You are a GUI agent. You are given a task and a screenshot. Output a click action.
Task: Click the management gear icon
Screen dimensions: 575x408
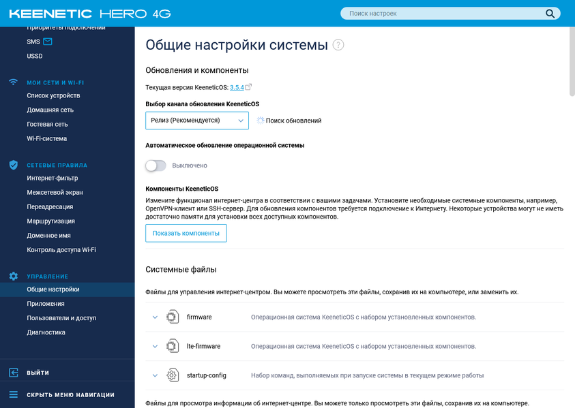(13, 276)
